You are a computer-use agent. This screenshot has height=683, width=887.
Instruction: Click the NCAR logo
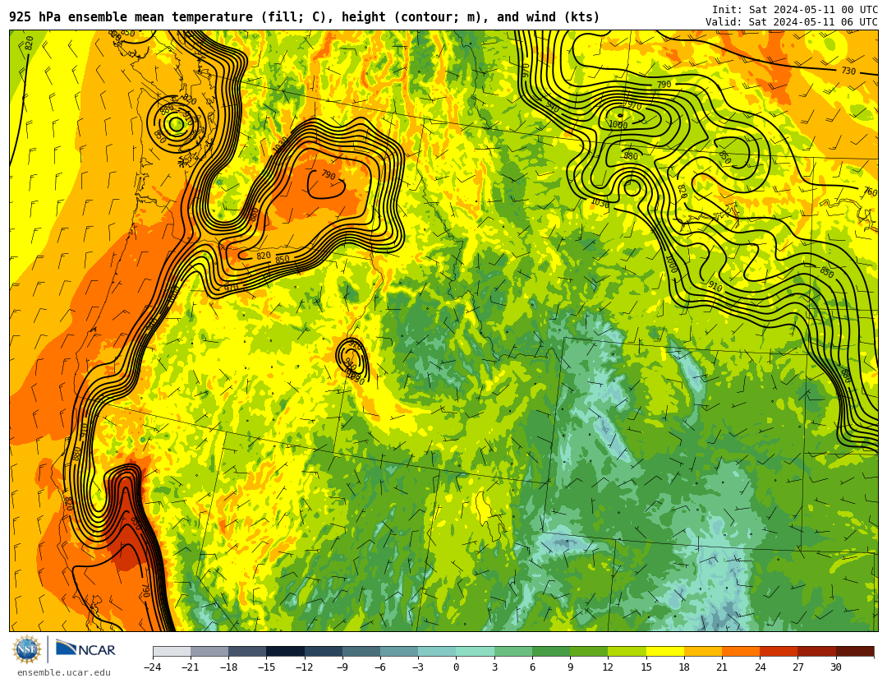click(x=86, y=649)
